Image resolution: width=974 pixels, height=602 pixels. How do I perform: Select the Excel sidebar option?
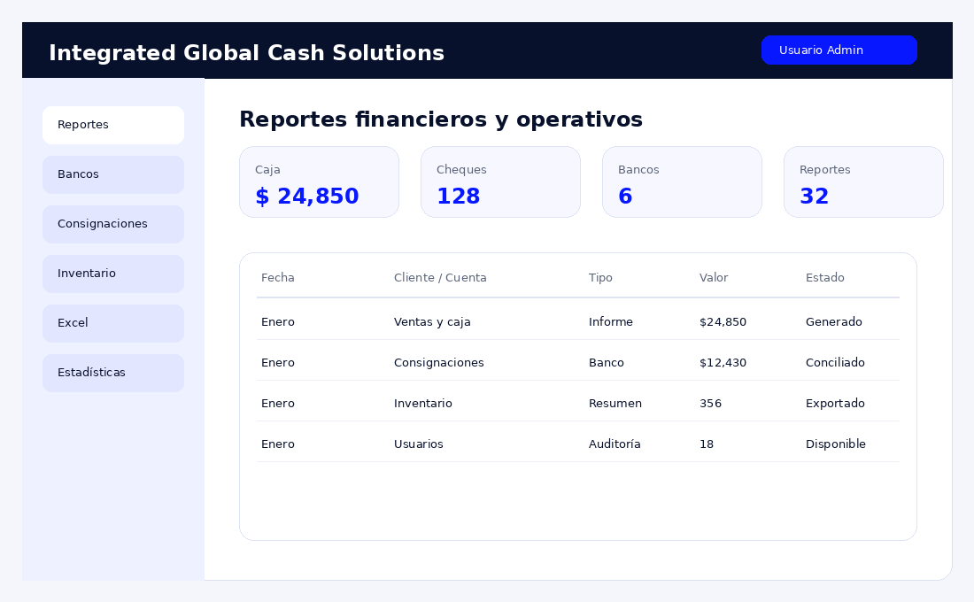pyautogui.click(x=113, y=324)
